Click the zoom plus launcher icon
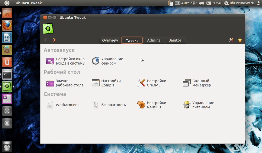Image resolution: width=262 pixels, height=153 pixels. [7, 111]
